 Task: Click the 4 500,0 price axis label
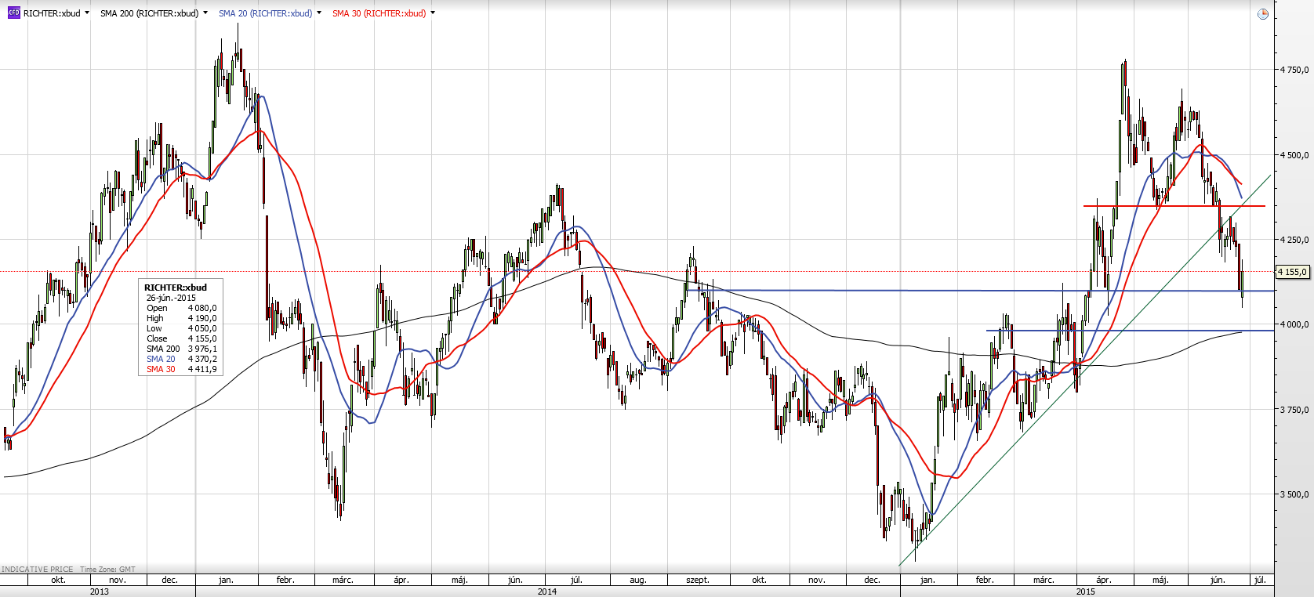1294,155
